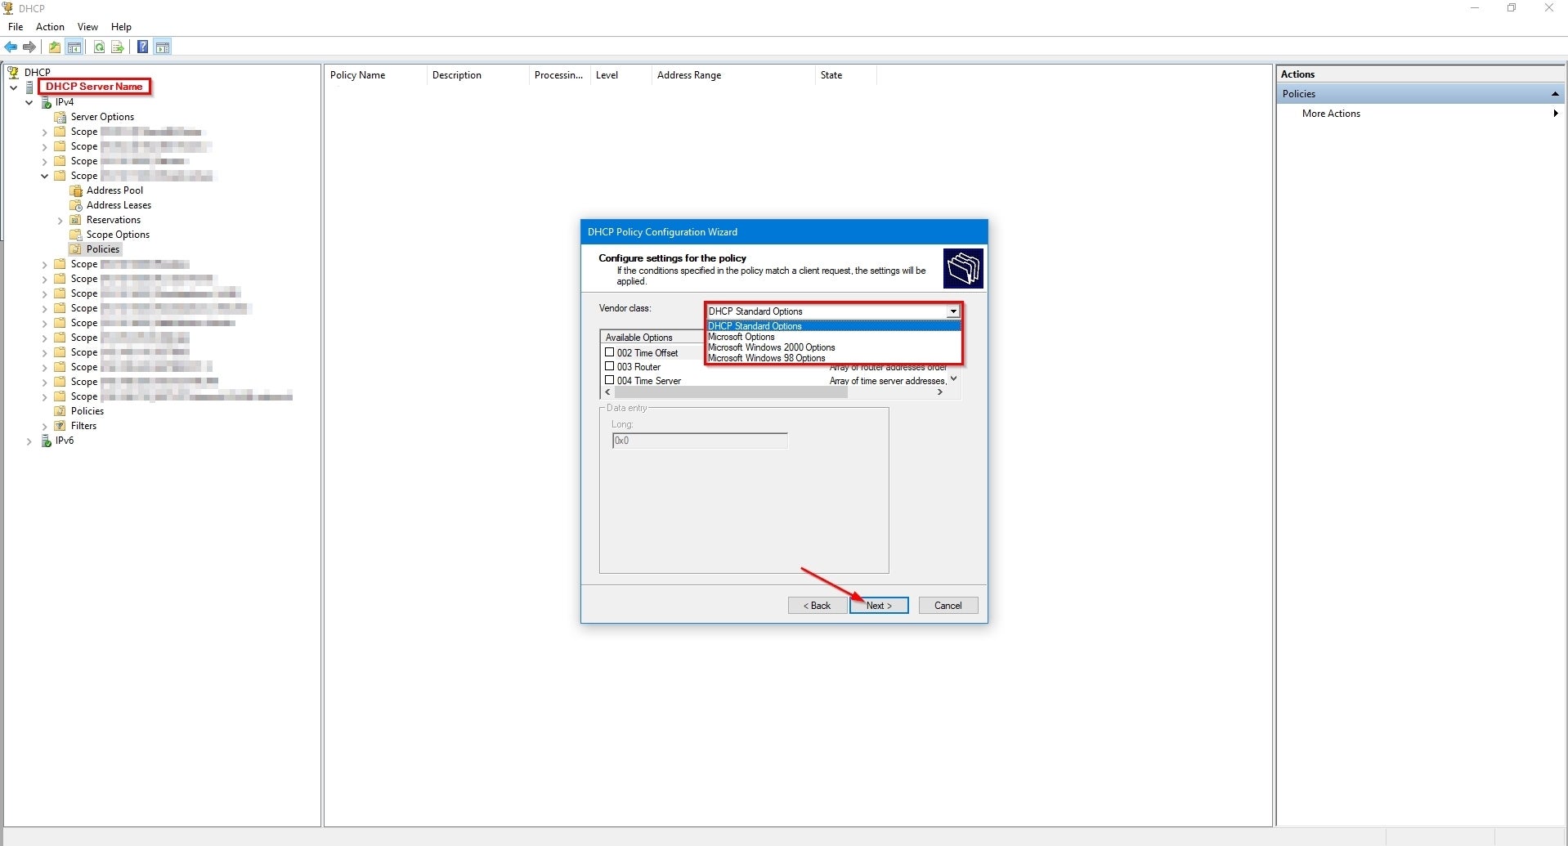Screen dimensions: 1568x846
Task: Click the Up One Level folder icon
Action: pyautogui.click(x=55, y=47)
